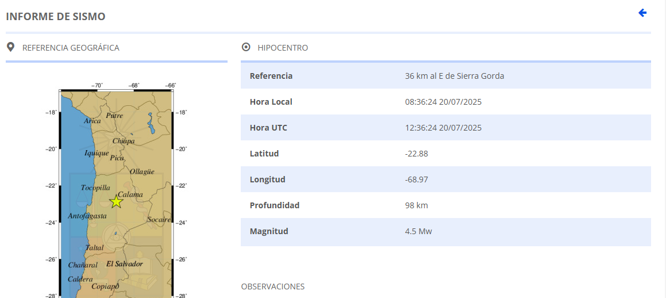Select the INFORME DE SISMO heading
The width and height of the screenshot is (666, 298).
coord(56,17)
